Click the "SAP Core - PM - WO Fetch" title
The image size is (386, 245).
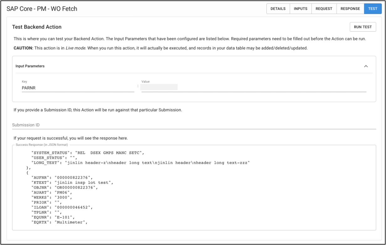pos(42,9)
